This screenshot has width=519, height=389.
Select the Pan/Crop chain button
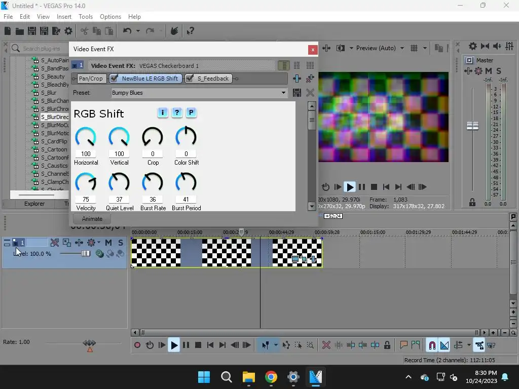[91, 79]
